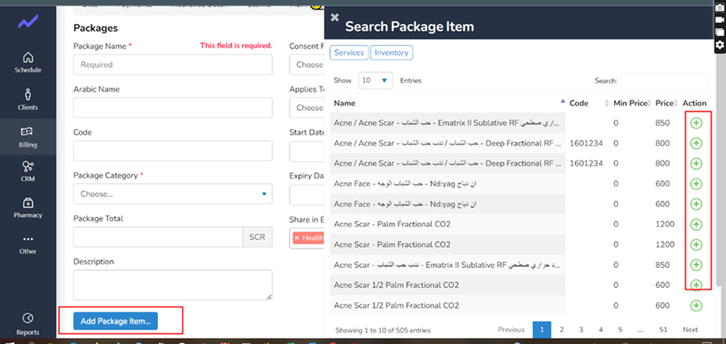The width and height of the screenshot is (726, 344).
Task: Go to the Previous results page
Action: click(511, 329)
